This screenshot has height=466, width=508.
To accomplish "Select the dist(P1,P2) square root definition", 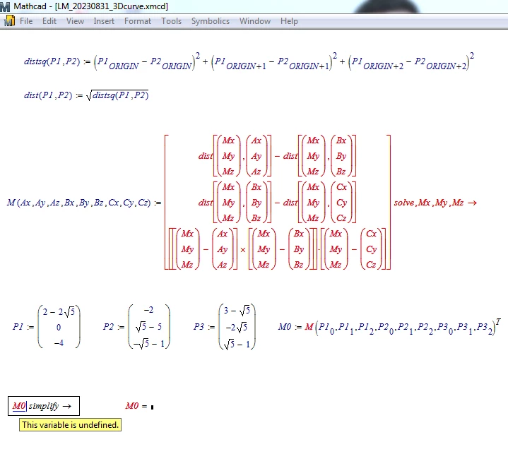I will point(86,95).
